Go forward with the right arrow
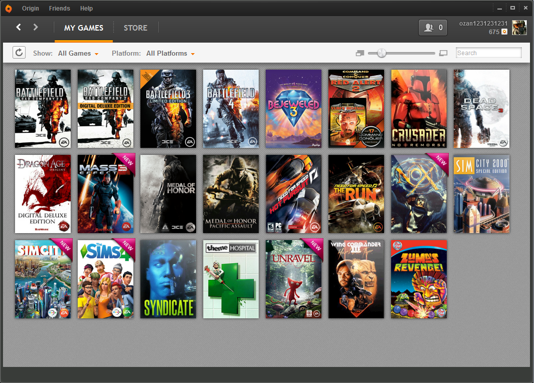Screen dimensions: 534x383 [36, 27]
